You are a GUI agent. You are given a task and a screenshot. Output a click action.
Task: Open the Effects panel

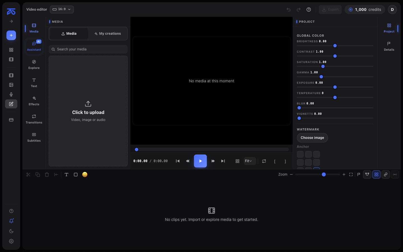coord(34,101)
